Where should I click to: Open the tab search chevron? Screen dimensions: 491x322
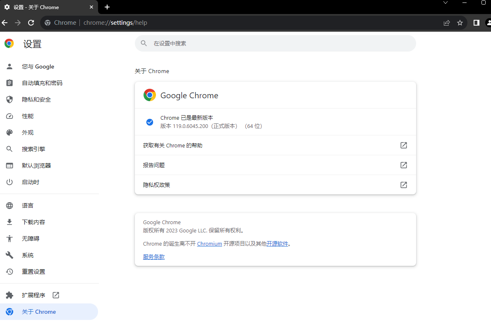pos(445,3)
